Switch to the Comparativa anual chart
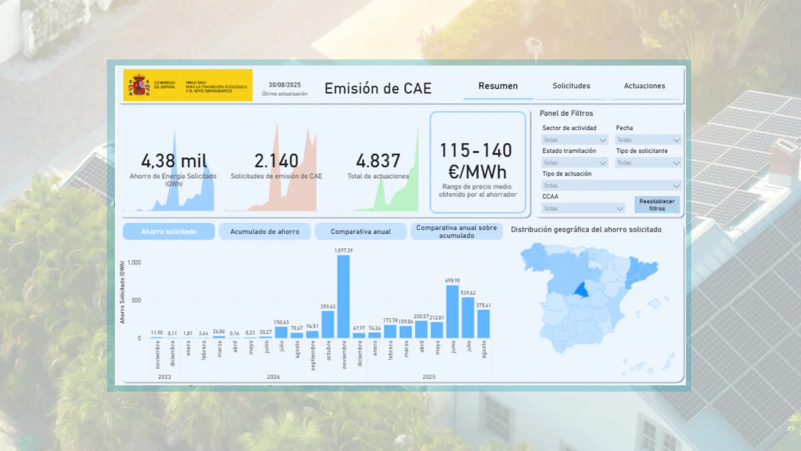The height and width of the screenshot is (451, 801). click(360, 231)
